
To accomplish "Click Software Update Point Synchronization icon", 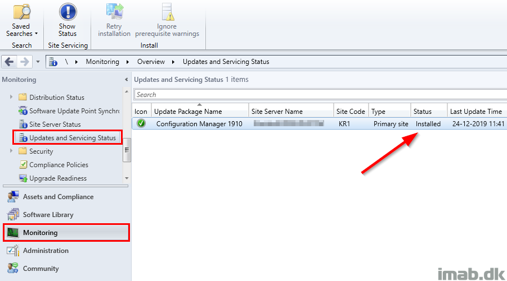I will 23,110.
